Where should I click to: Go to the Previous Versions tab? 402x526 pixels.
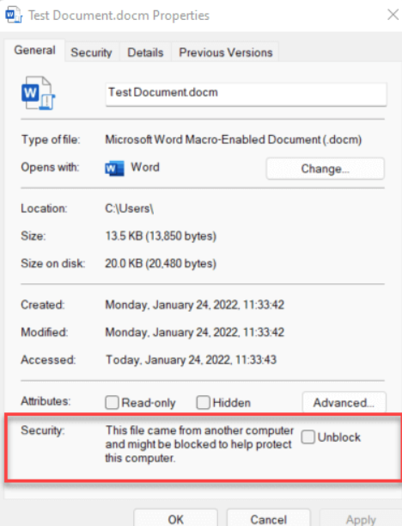226,53
